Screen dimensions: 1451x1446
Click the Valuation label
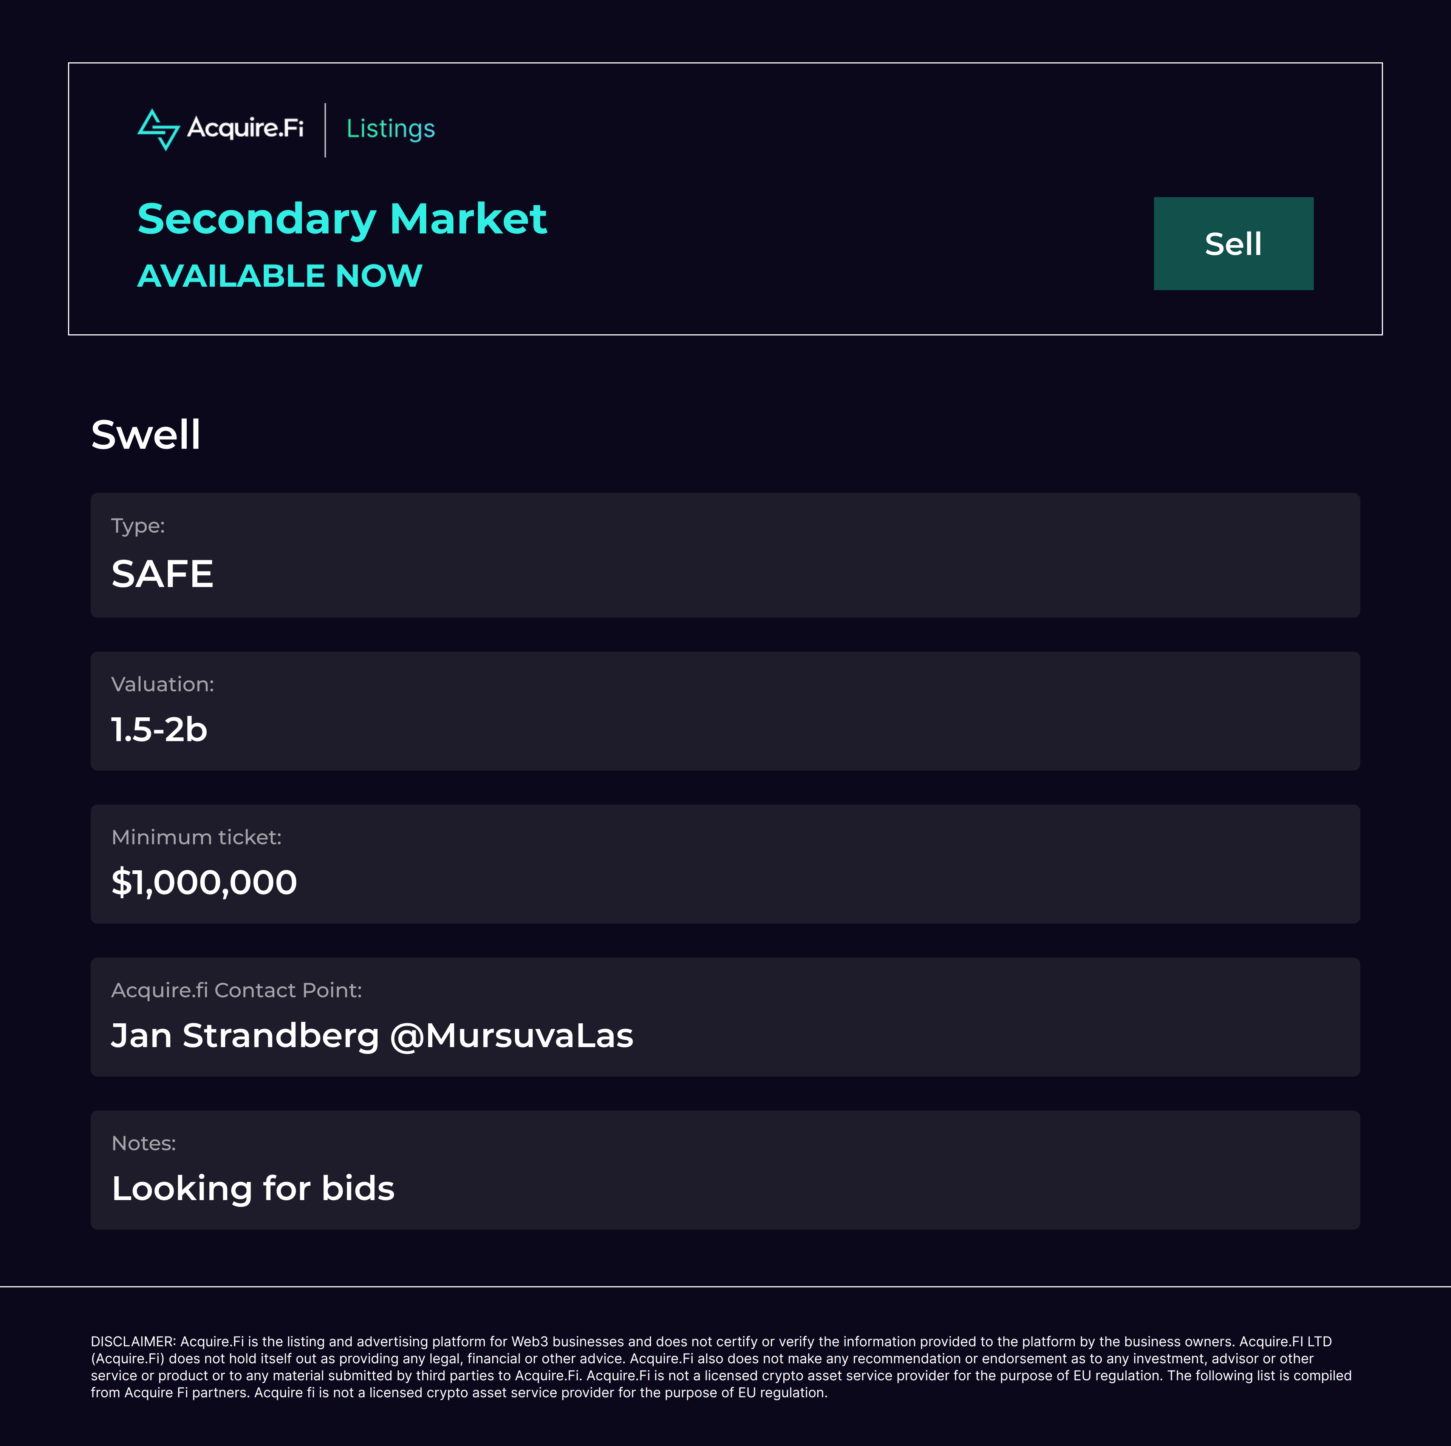pyautogui.click(x=162, y=684)
